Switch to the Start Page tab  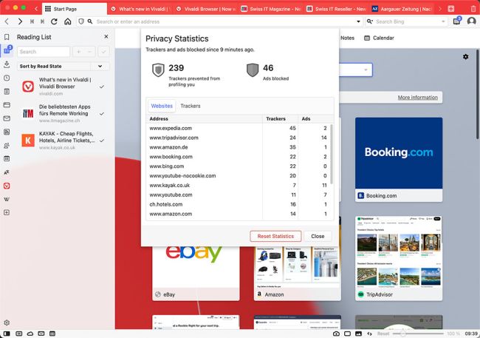(x=75, y=9)
